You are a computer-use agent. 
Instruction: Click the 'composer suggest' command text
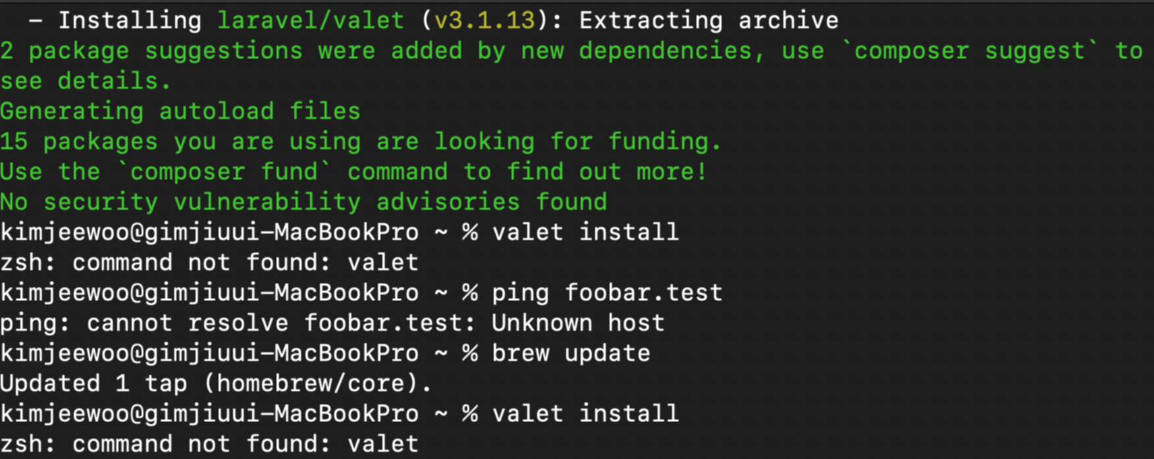click(970, 51)
